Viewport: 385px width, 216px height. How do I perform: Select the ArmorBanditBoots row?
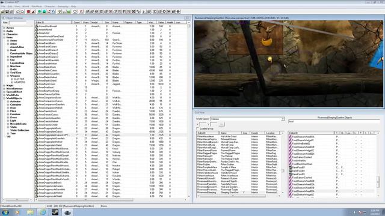point(111,43)
